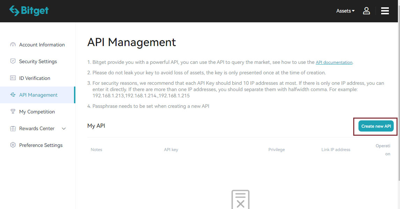400x209 pixels.
Task: Click the Preference Settings gear icon
Action: pyautogui.click(x=13, y=145)
